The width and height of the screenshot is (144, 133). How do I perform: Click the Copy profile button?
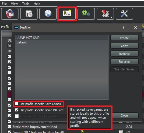tap(124, 46)
